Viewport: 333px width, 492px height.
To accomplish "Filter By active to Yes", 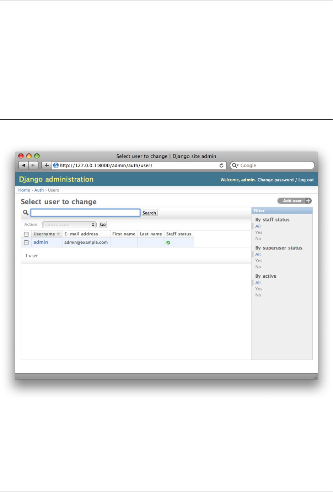I will [259, 289].
